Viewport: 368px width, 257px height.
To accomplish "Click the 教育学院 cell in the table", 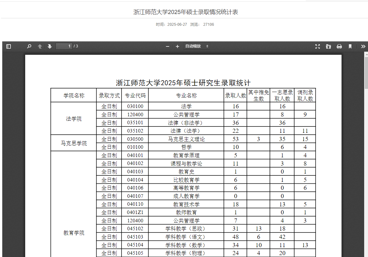I will (74, 233).
